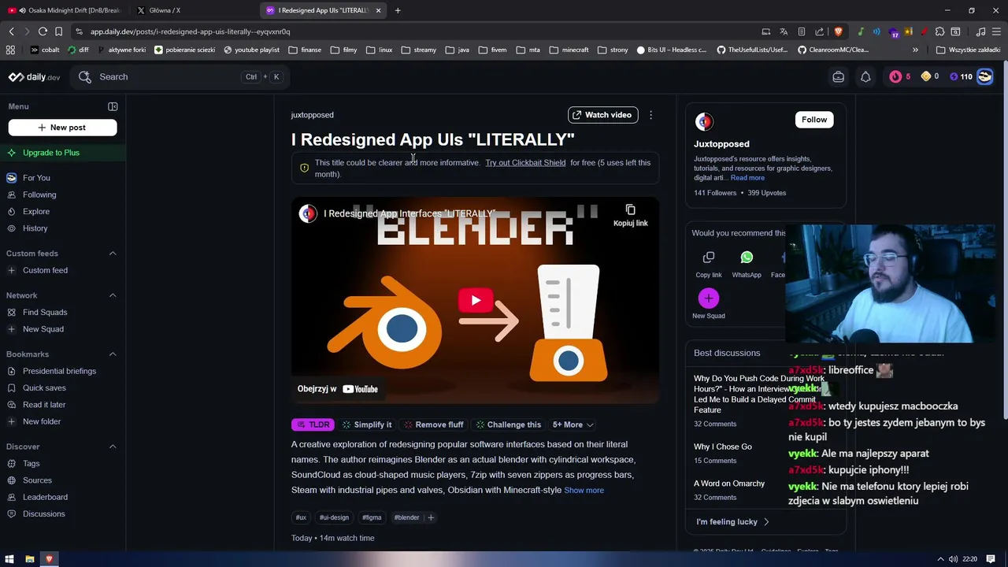Focus the daily.dev Search field
Image resolution: width=1008 pixels, height=567 pixels.
179,77
